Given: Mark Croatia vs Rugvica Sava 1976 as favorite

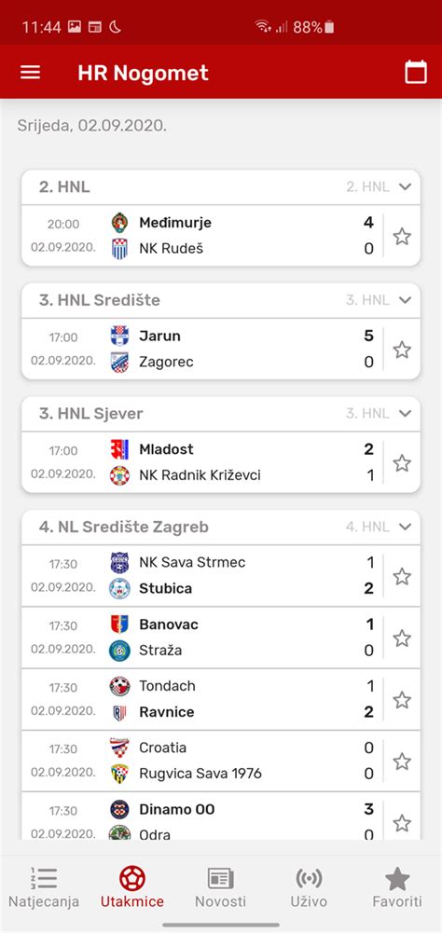Looking at the screenshot, I should coord(402,761).
